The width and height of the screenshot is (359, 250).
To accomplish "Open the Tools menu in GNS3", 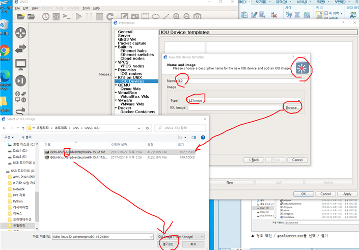I will [x=86, y=8].
